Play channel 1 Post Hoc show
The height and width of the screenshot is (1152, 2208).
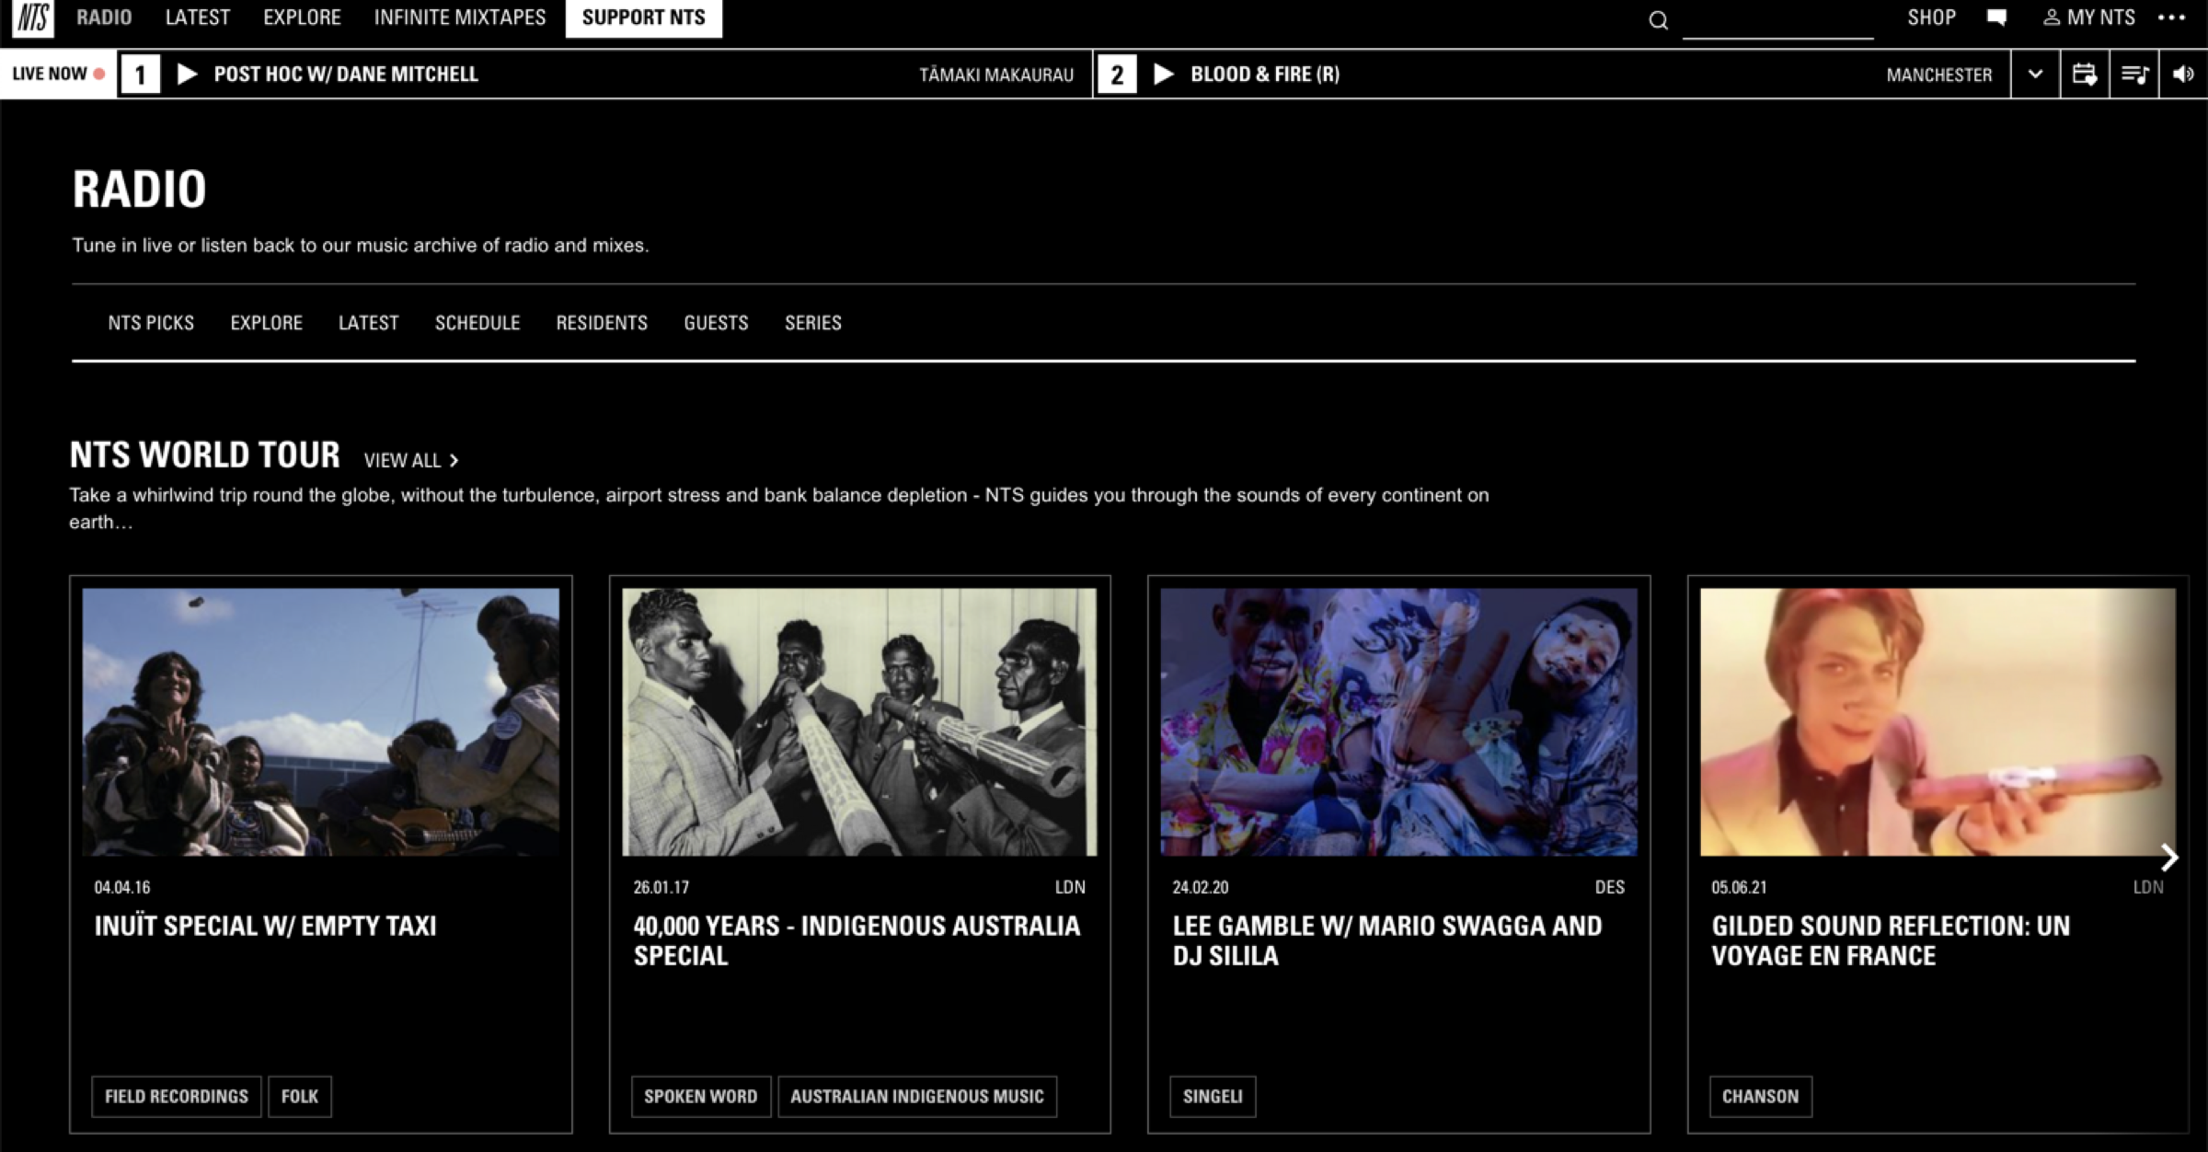pos(187,74)
